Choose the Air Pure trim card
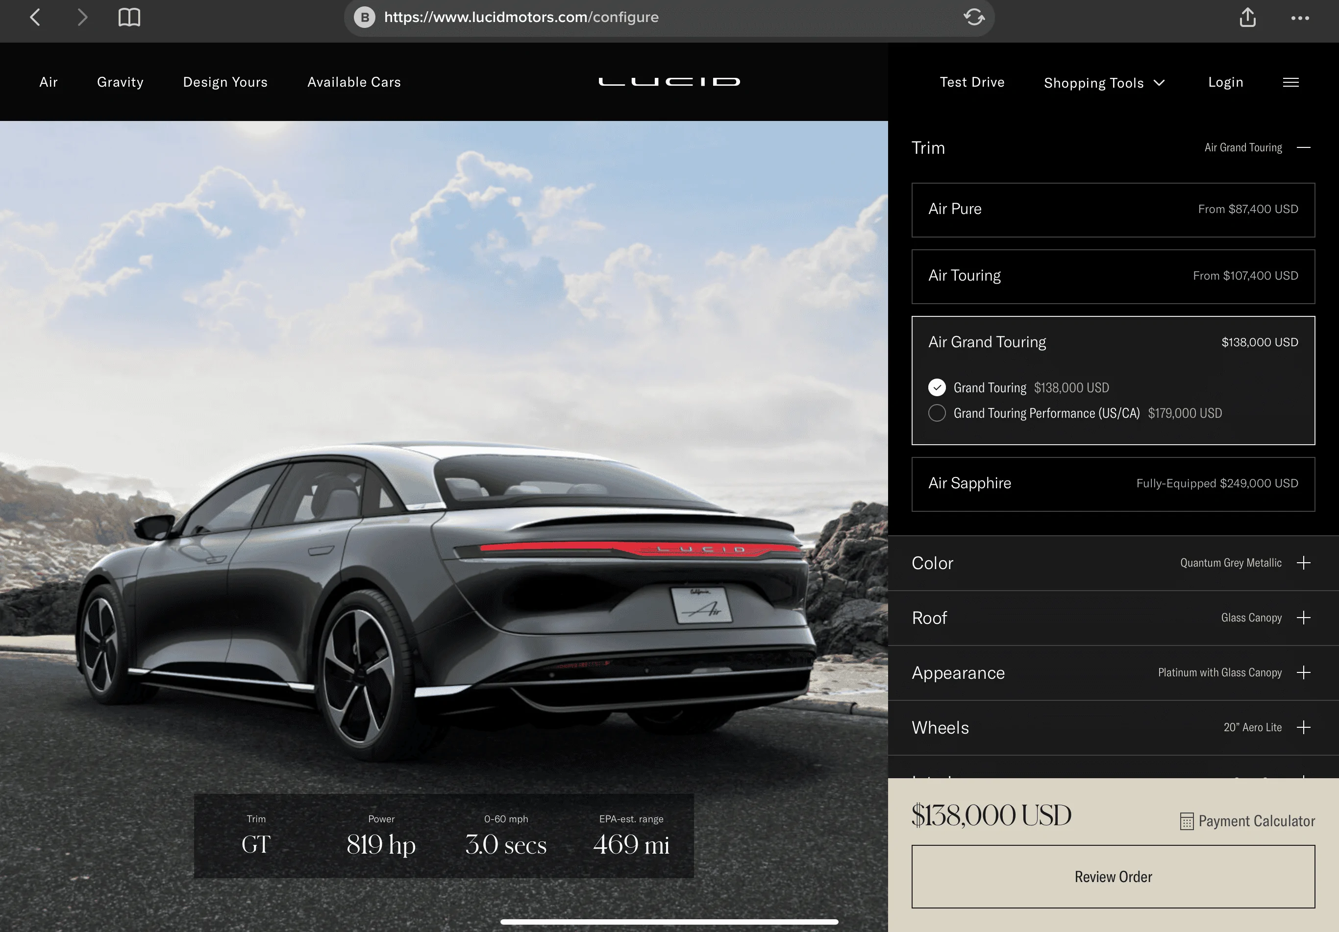The width and height of the screenshot is (1339, 932). (1113, 210)
